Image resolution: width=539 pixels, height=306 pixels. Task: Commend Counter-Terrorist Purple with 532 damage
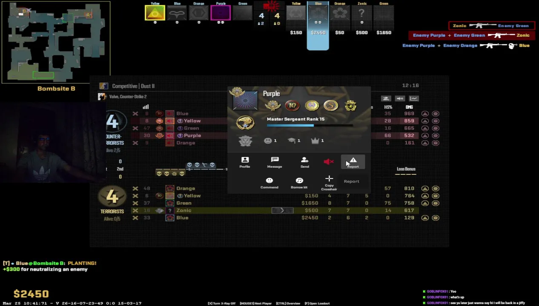coord(436,136)
